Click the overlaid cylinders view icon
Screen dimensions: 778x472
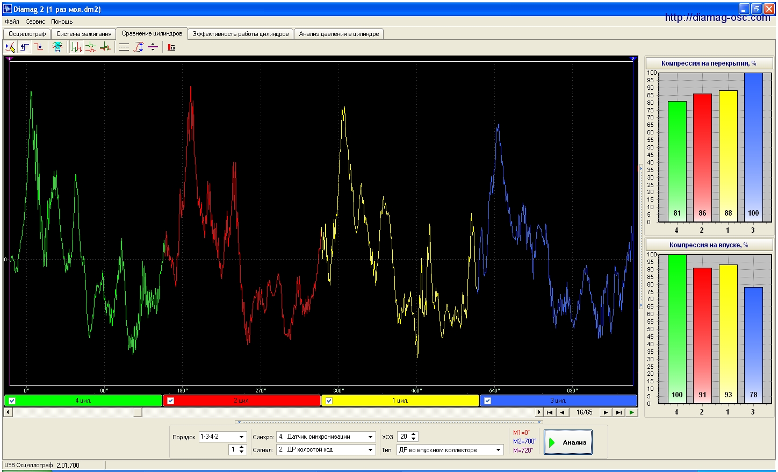click(105, 47)
